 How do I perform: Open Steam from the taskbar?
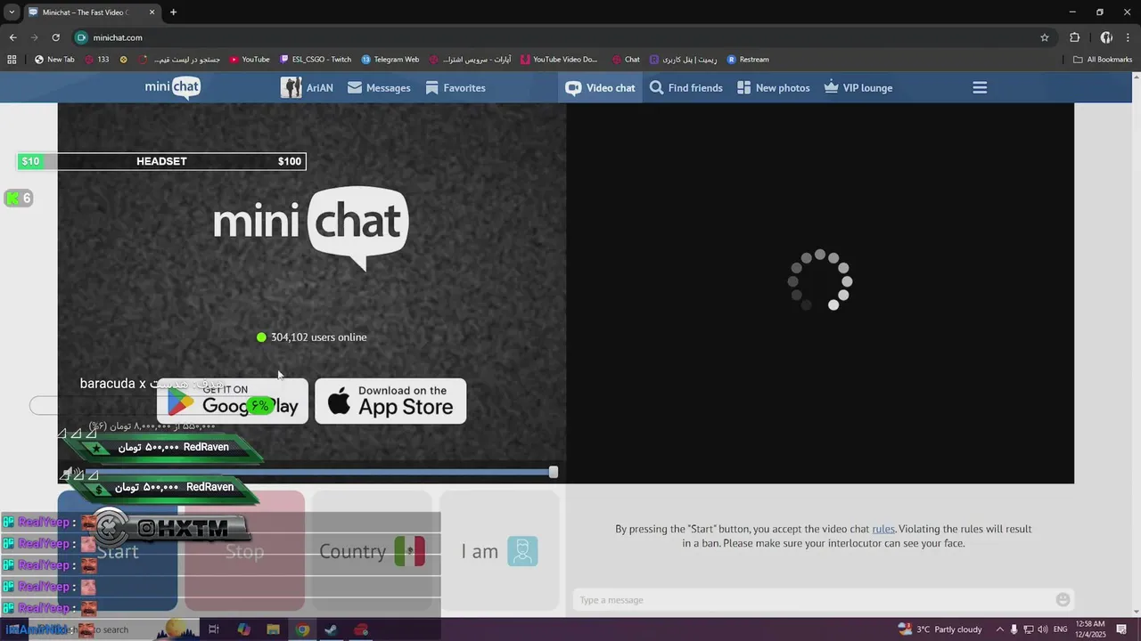[x=331, y=629]
